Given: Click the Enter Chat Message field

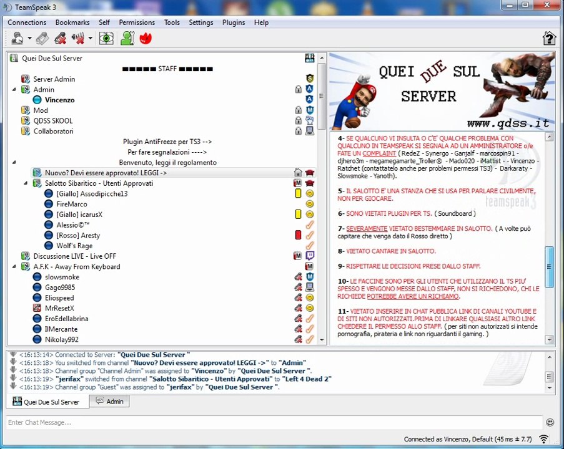Looking at the screenshot, I should pos(274,422).
